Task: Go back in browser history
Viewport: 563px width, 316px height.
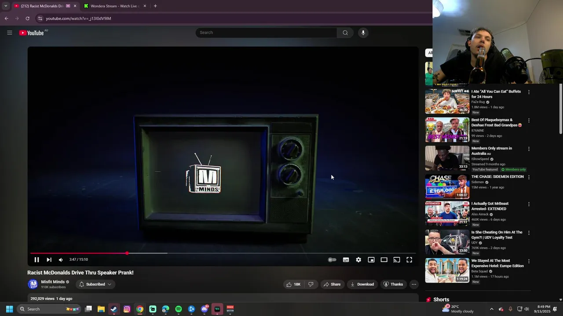Action: coord(6,18)
